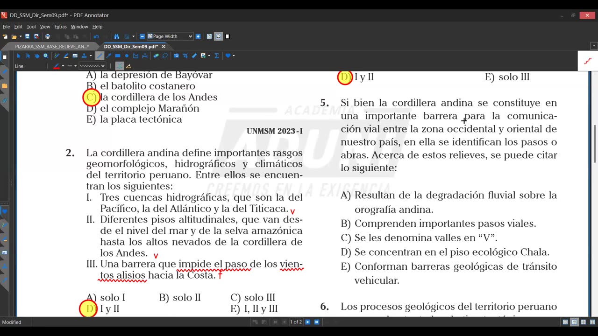The height and width of the screenshot is (336, 598).
Task: Select the Ellipse shape tool
Action: pyautogui.click(x=127, y=56)
